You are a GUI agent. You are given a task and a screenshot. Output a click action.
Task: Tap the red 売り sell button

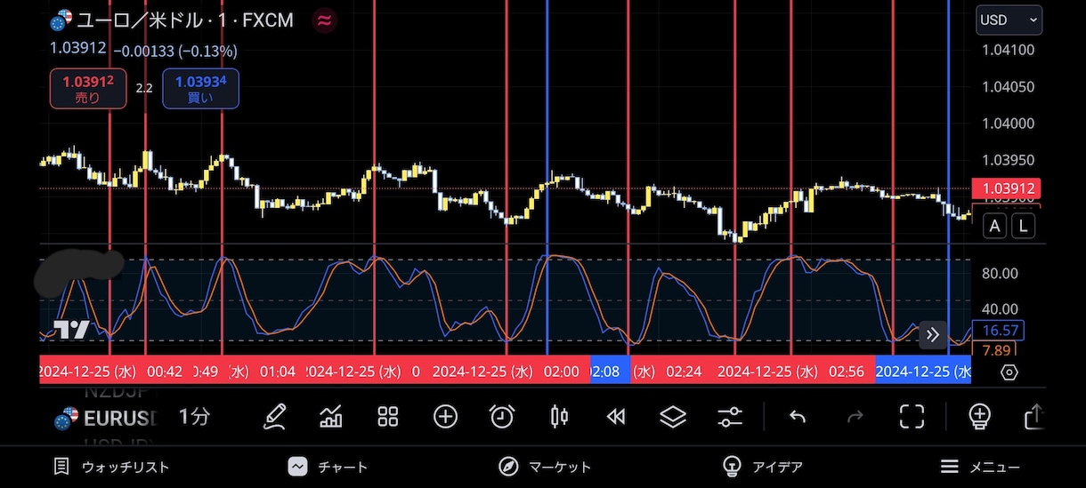tap(88, 89)
